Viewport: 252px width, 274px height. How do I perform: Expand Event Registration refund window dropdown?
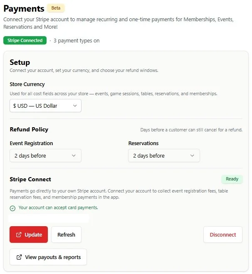coord(45,156)
